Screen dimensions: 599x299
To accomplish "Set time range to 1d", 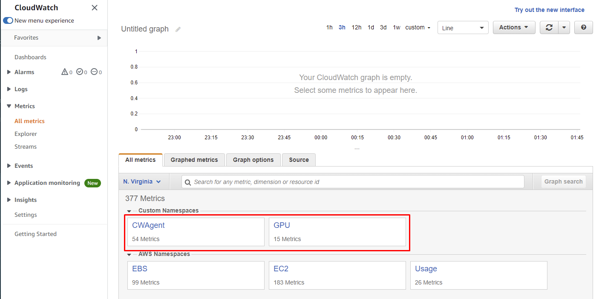I will [371, 27].
